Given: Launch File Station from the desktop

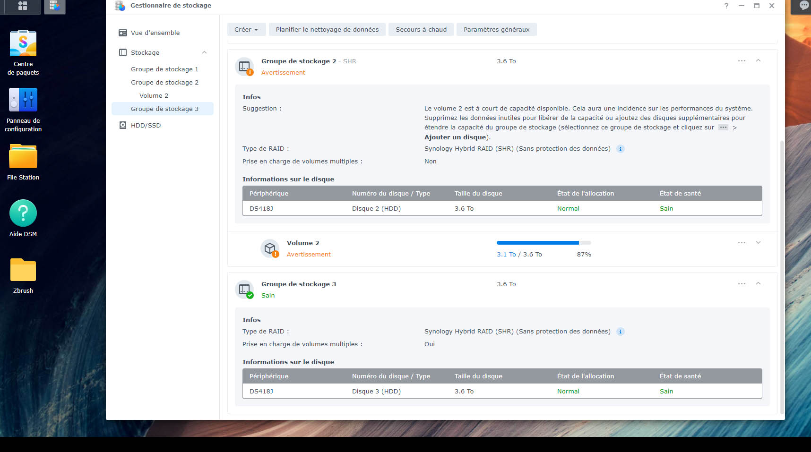Looking at the screenshot, I should coord(23,156).
